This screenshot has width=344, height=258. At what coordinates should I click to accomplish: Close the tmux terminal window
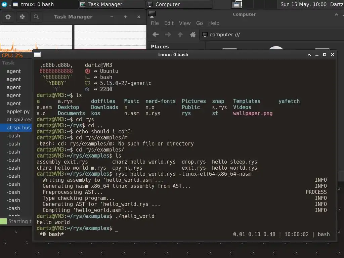click(332, 55)
